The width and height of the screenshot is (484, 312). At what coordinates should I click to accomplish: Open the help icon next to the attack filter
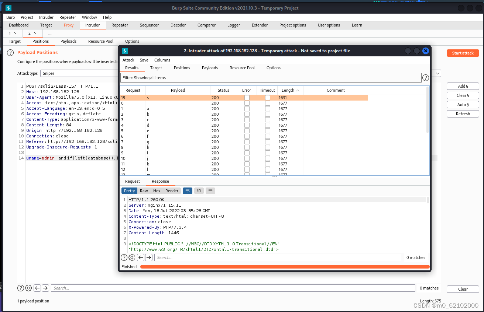[426, 77]
